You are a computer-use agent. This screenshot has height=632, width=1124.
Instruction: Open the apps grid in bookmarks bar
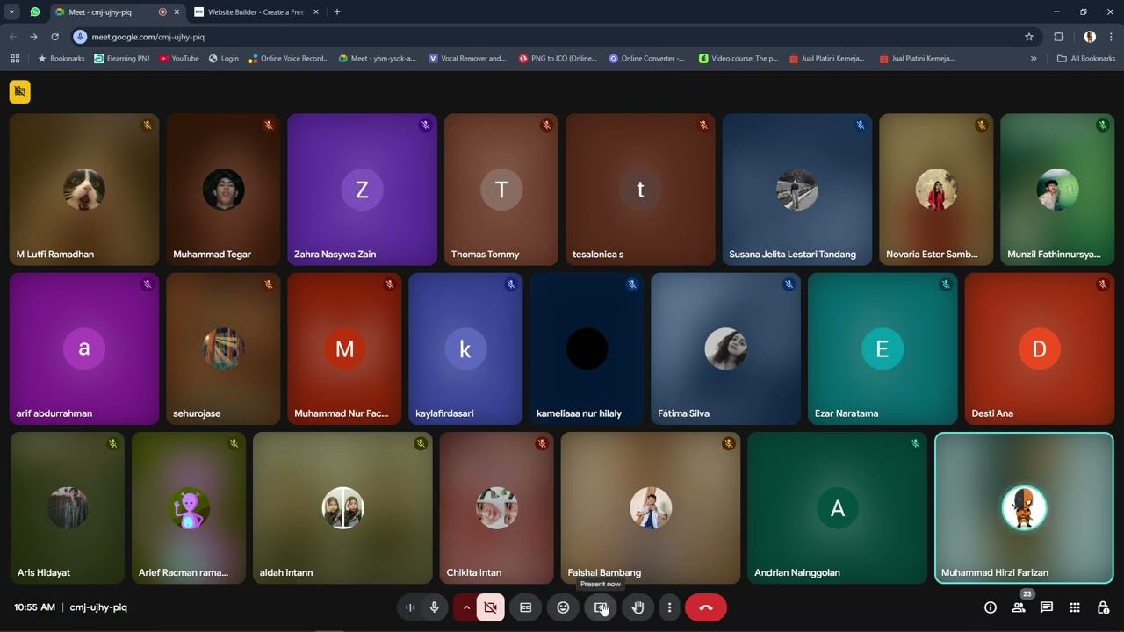coord(15,59)
